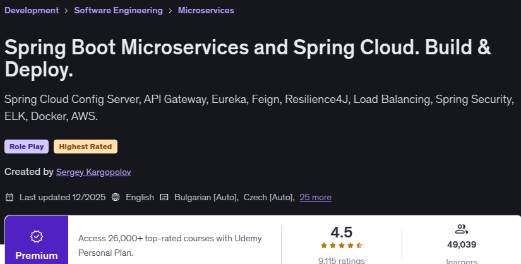Click the Bulgarian [Auto] caption text
The image size is (521, 264).
click(207, 198)
